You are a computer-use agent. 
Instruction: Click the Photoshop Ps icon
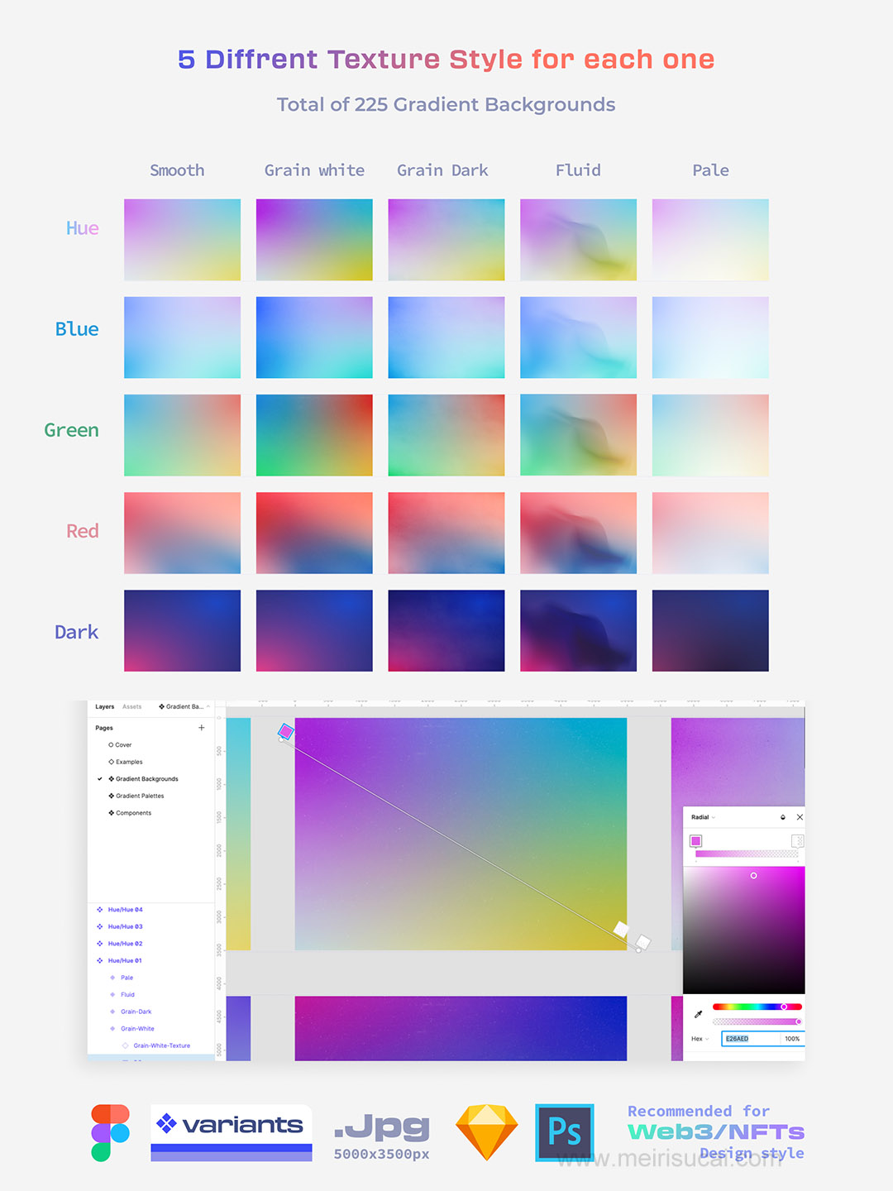pyautogui.click(x=564, y=1132)
